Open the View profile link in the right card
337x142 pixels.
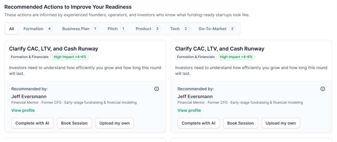189,110
